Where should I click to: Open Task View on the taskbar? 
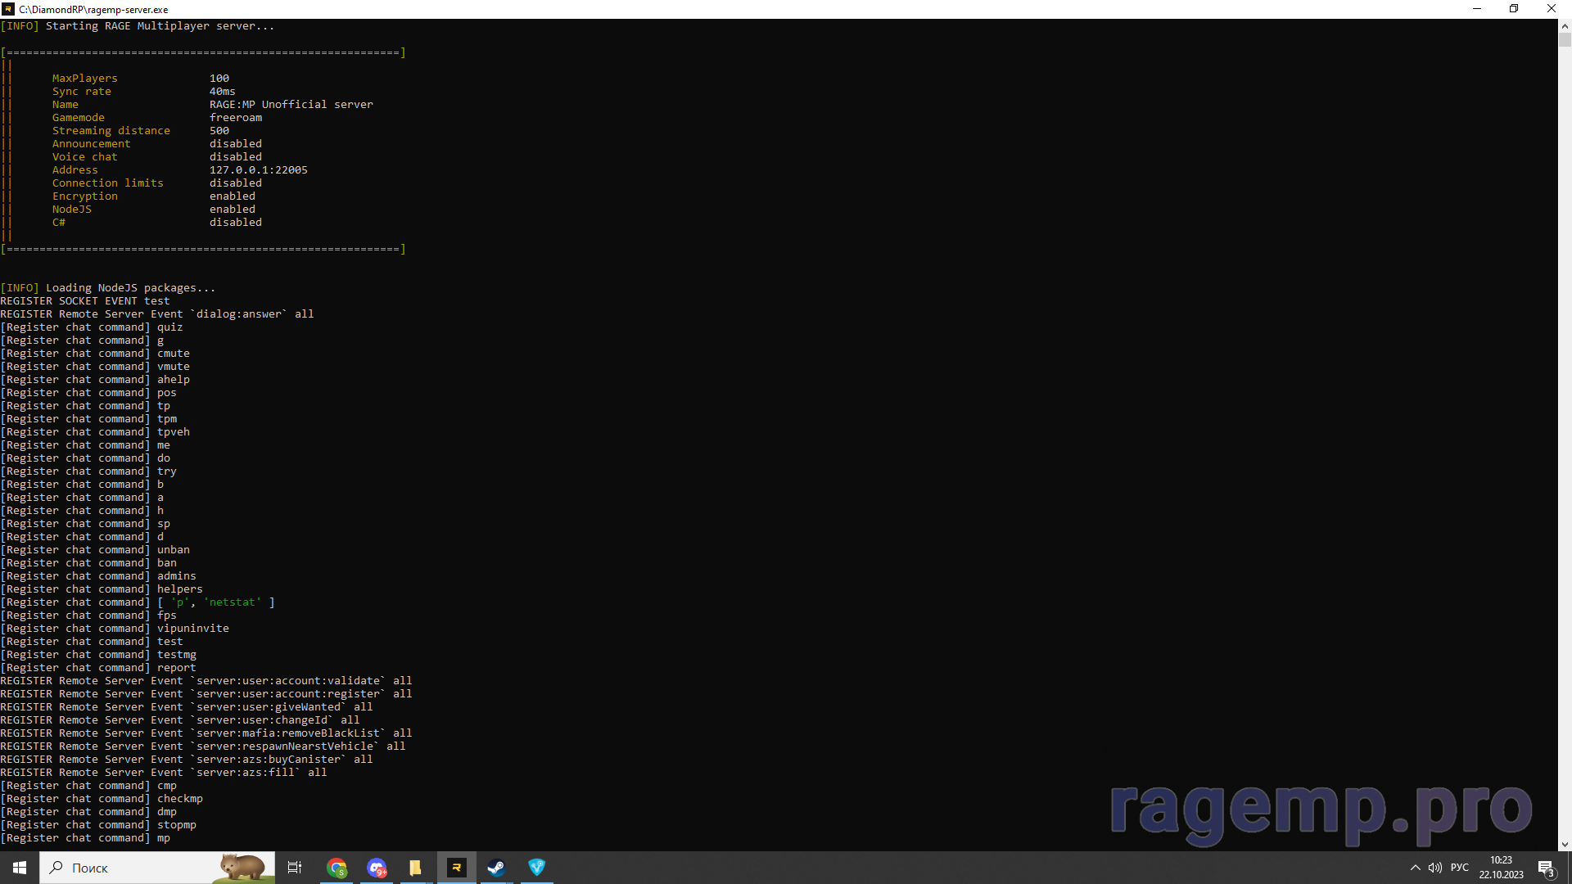(295, 868)
